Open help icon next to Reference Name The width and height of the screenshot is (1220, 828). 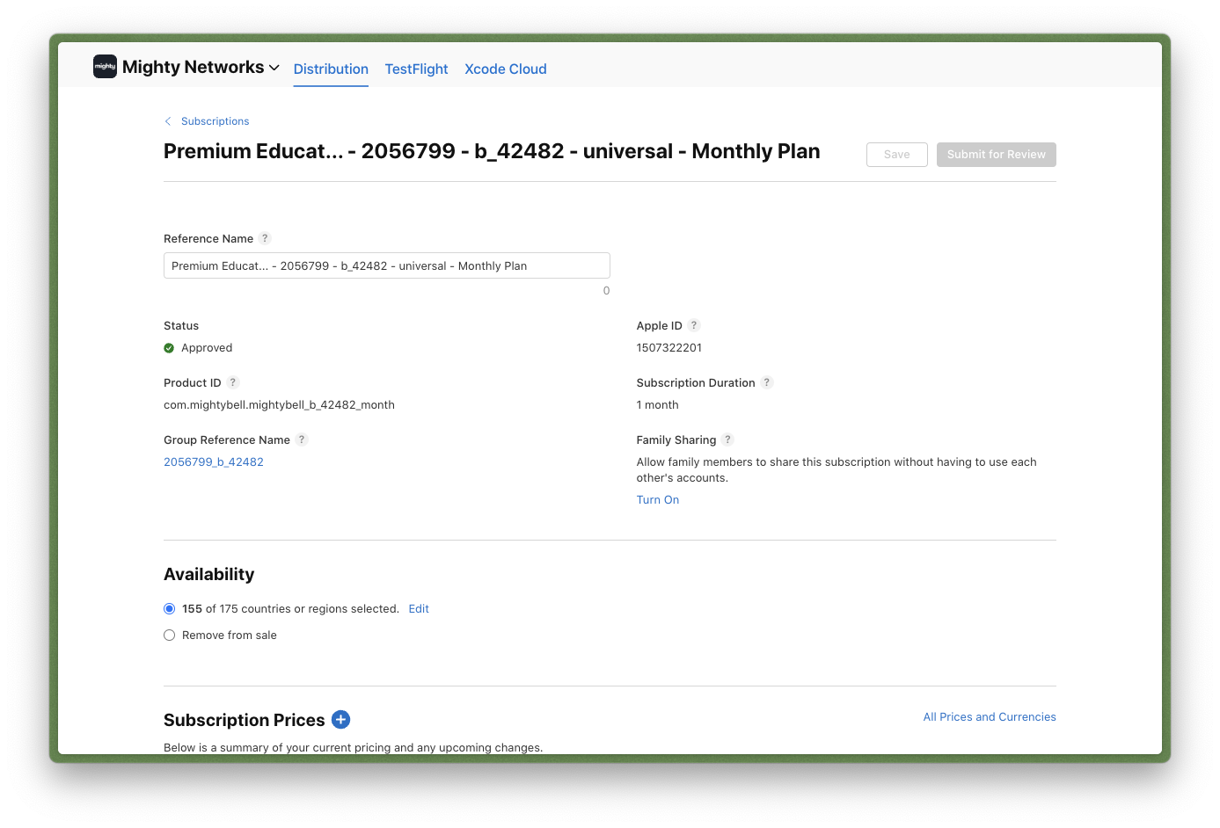point(265,238)
